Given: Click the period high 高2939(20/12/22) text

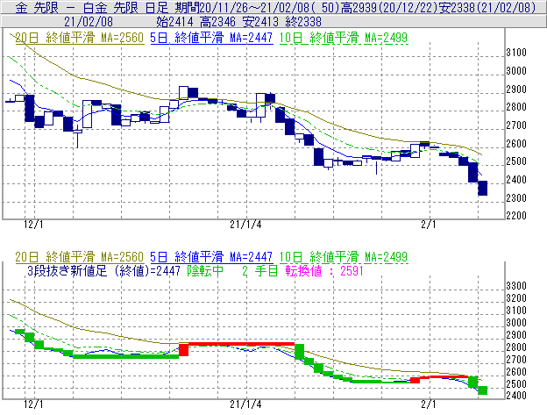Looking at the screenshot, I should pos(389,7).
